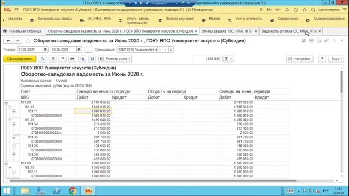The height and width of the screenshot is (196, 349).
Task: Collapse account 101.00 group
Action: (6, 102)
